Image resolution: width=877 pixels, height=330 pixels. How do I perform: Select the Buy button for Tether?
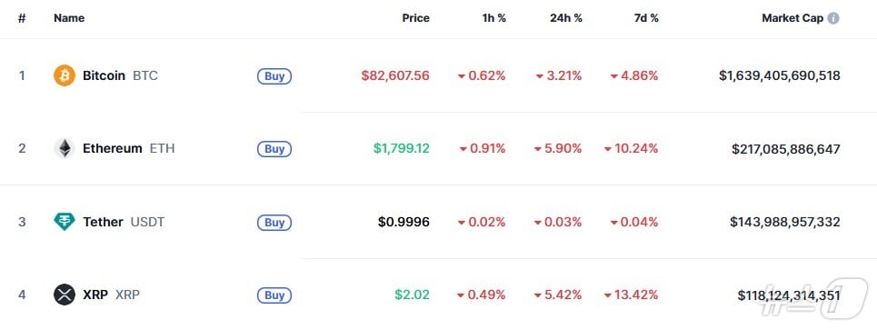274,223
